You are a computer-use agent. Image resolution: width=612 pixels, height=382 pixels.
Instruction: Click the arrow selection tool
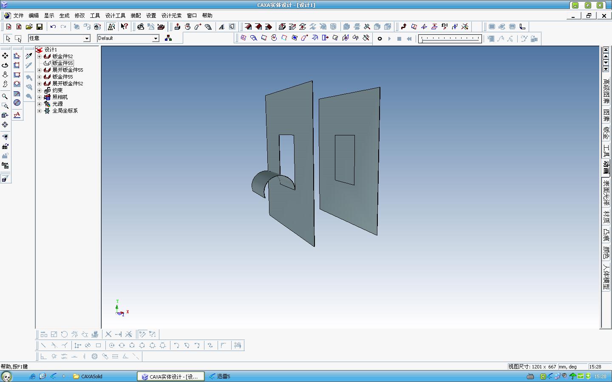8,38
